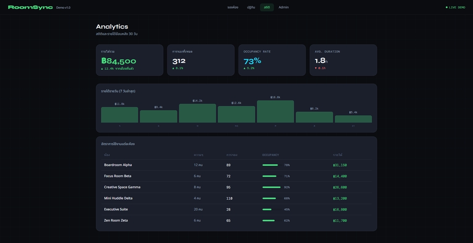Select the ฿14.2k revenue bar
The height and width of the screenshot is (243, 473).
click(x=197, y=113)
